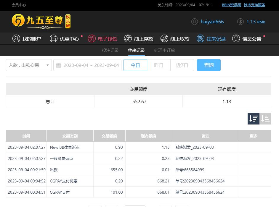
Task: Click the 查询 search button
Action: pos(209,65)
